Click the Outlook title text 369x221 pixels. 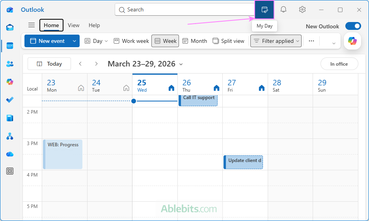(x=32, y=9)
